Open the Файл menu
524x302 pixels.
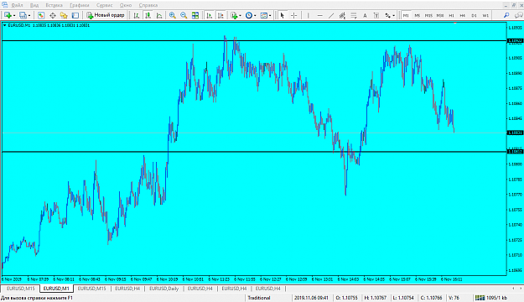click(x=17, y=5)
